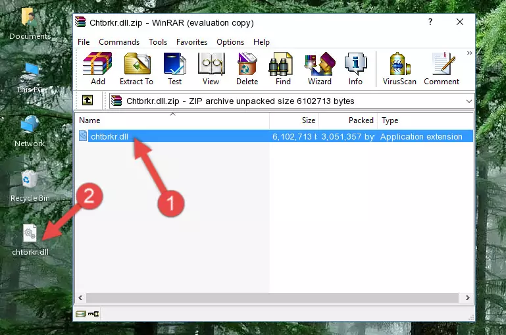506x335 pixels.
Task: Select the Documents desktop icon
Action: coord(30,24)
